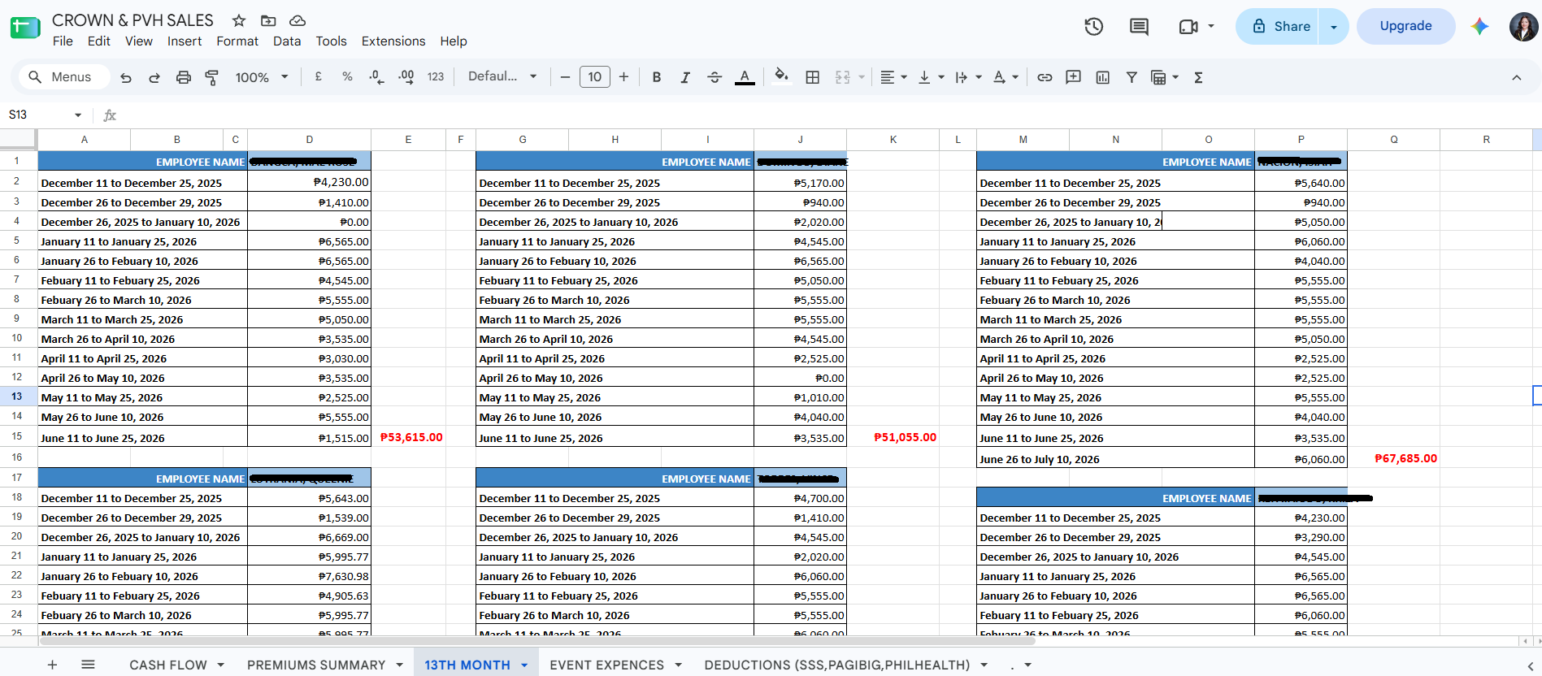
Task: Toggle italic formatting
Action: pyautogui.click(x=685, y=77)
